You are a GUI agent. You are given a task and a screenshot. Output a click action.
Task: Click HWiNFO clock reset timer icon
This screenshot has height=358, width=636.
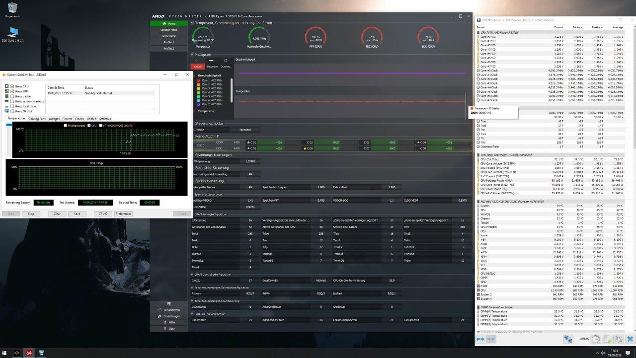point(596,339)
